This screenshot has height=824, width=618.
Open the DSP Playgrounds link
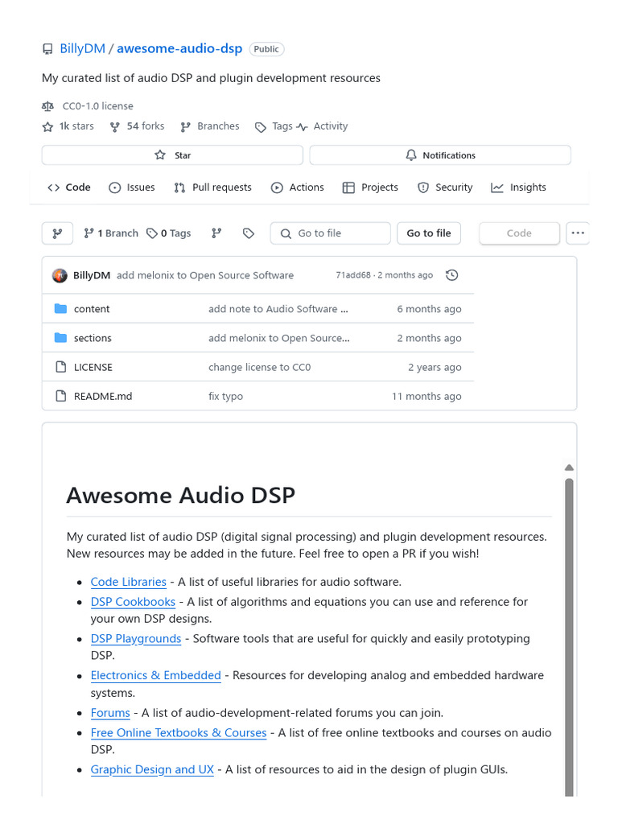[x=135, y=638]
